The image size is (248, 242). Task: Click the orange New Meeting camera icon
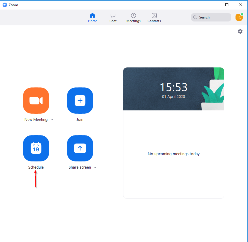36,101
